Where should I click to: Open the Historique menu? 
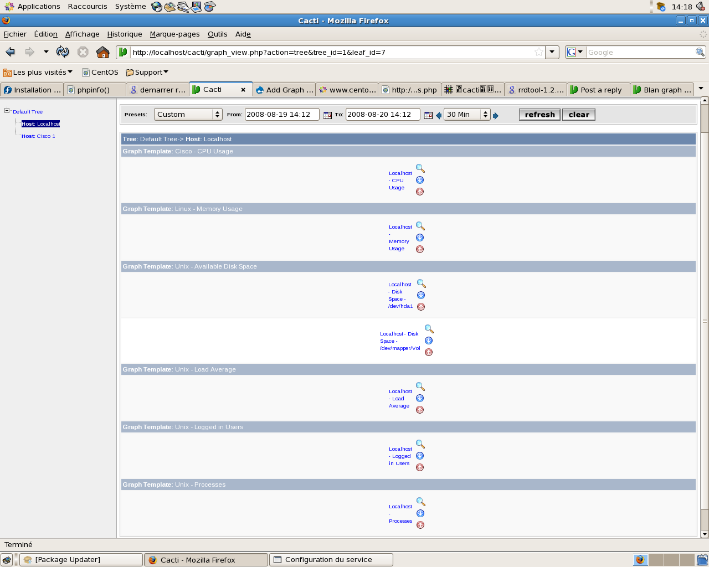point(125,34)
